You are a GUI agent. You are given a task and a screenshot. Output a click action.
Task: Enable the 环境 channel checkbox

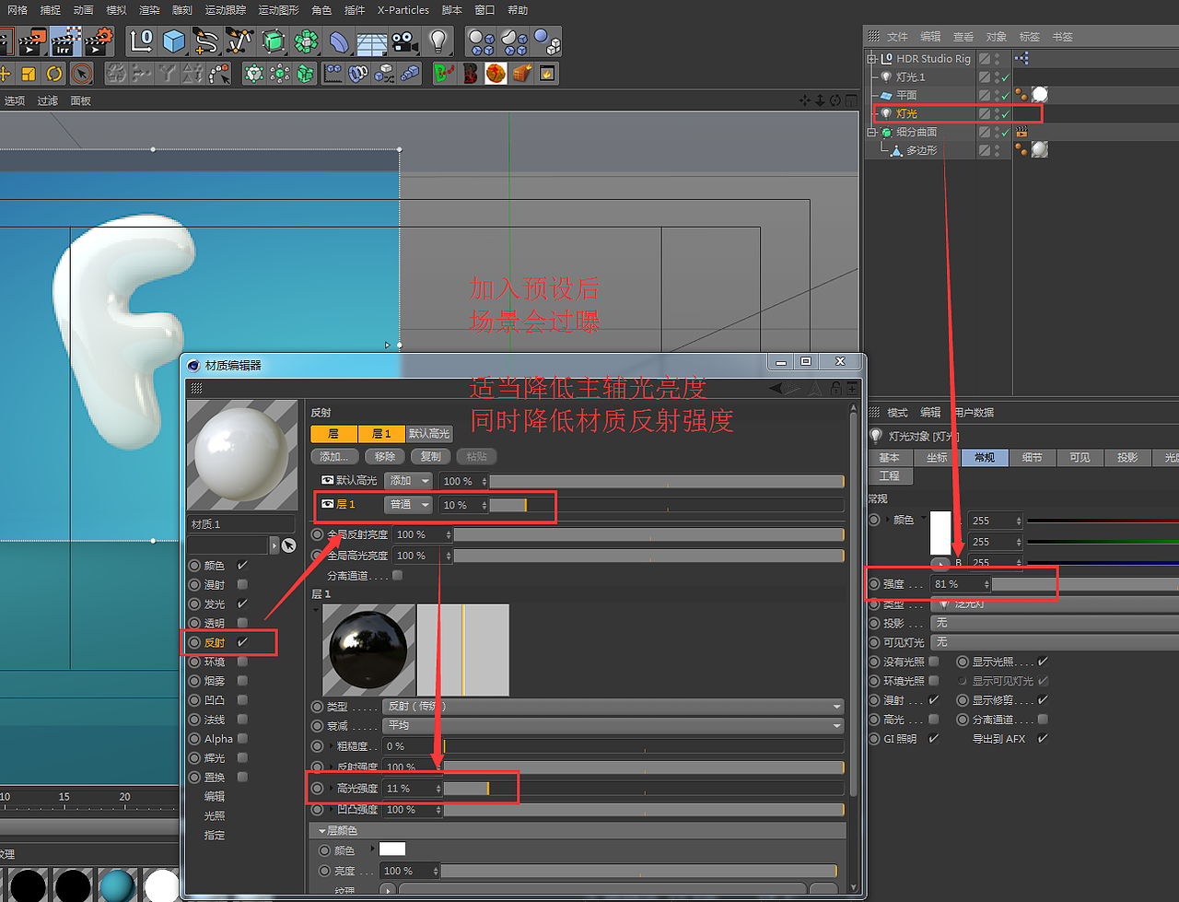tap(242, 662)
